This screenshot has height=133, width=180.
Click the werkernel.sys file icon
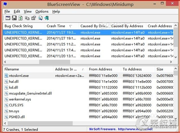click(6, 99)
